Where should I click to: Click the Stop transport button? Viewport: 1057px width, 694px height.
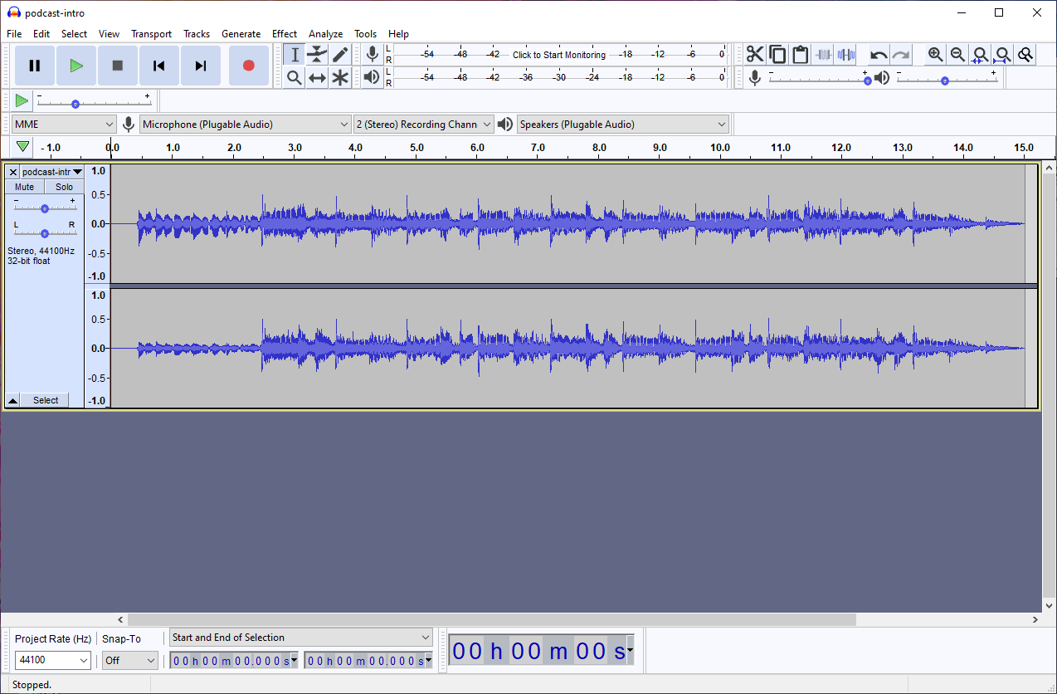point(118,66)
